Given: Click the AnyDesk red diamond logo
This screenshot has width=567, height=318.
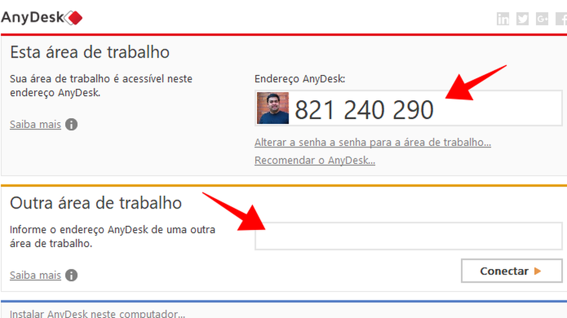Looking at the screenshot, I should (x=74, y=18).
